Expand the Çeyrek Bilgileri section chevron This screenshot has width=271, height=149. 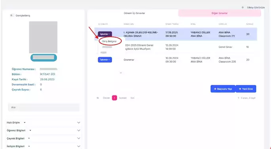point(78,138)
